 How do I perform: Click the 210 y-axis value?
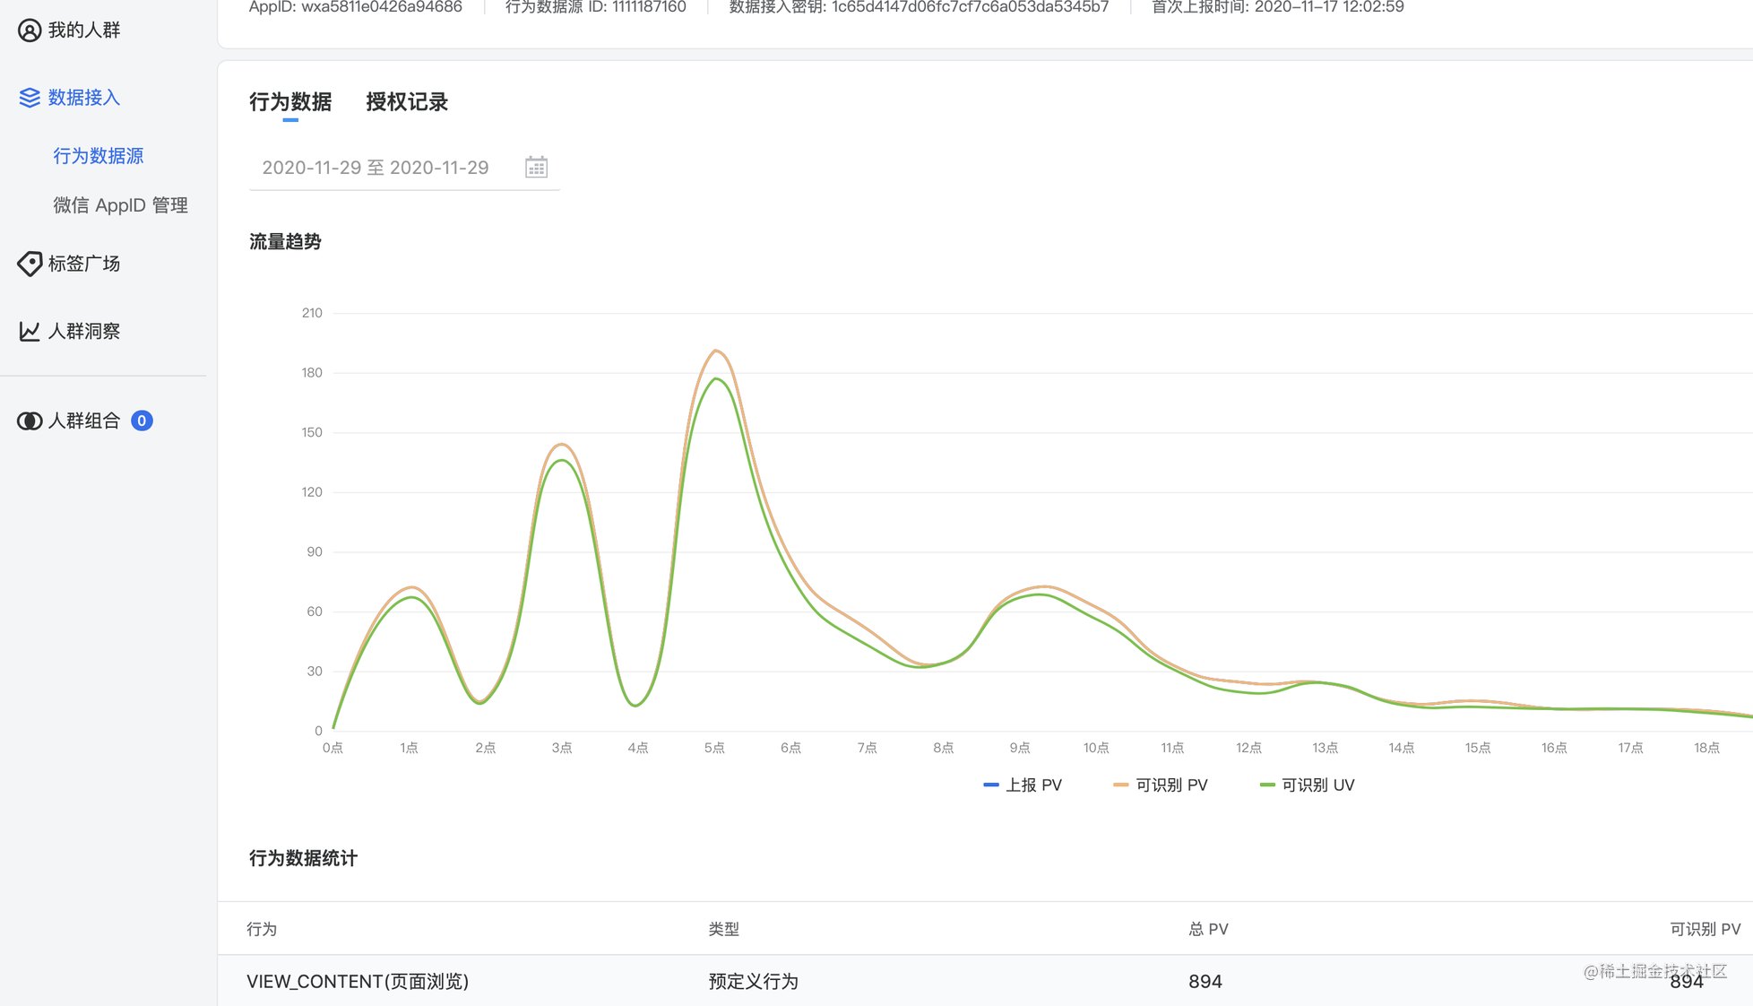312,313
